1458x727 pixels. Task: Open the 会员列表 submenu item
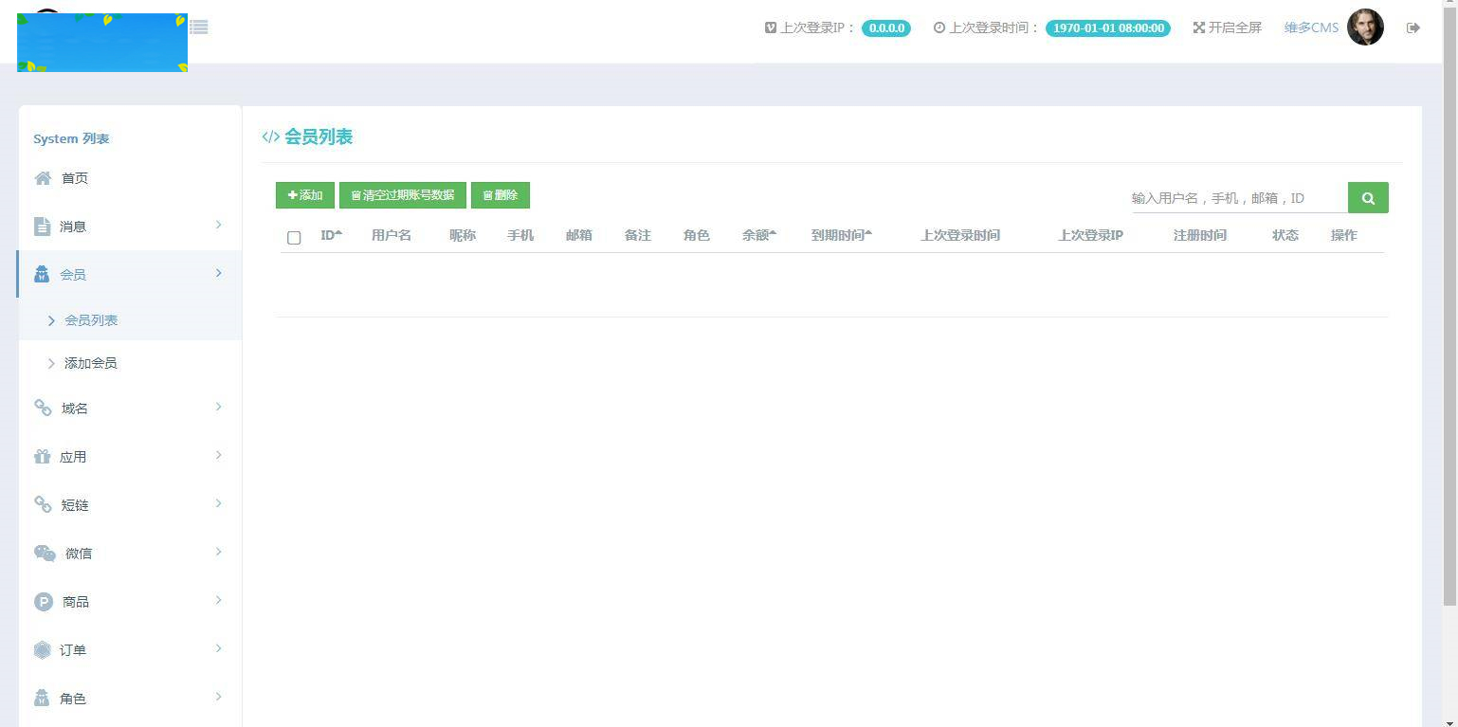click(x=91, y=319)
